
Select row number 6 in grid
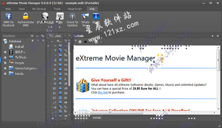pyautogui.click(x=55, y=69)
